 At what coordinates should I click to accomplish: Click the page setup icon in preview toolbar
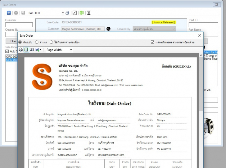[x=32, y=50]
